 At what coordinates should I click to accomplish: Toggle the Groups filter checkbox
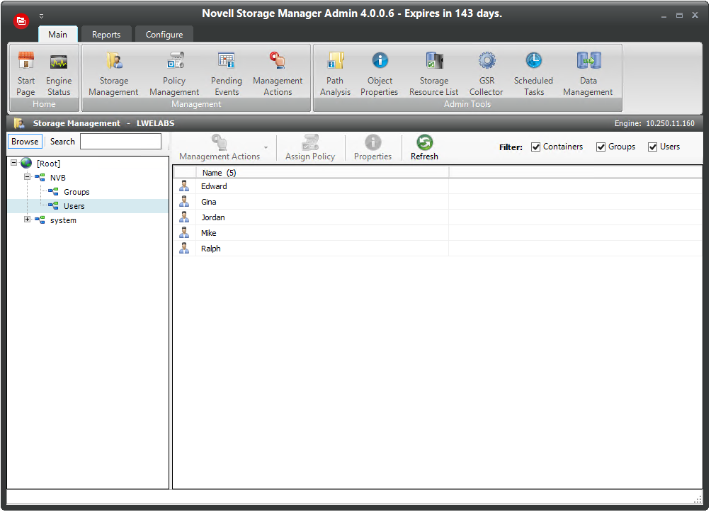click(x=601, y=147)
